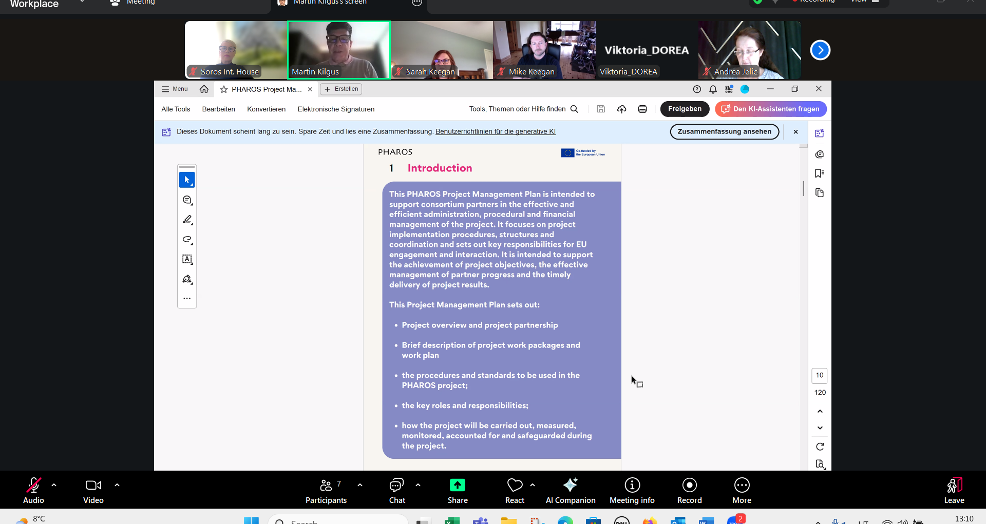Open the Bearbeiten menu
Screen dimensions: 986x524
click(218, 109)
